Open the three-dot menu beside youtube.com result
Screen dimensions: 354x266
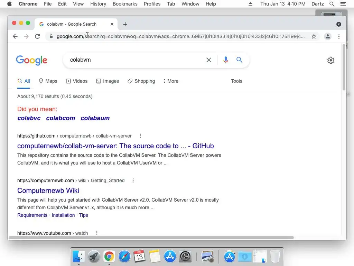pyautogui.click(x=97, y=233)
